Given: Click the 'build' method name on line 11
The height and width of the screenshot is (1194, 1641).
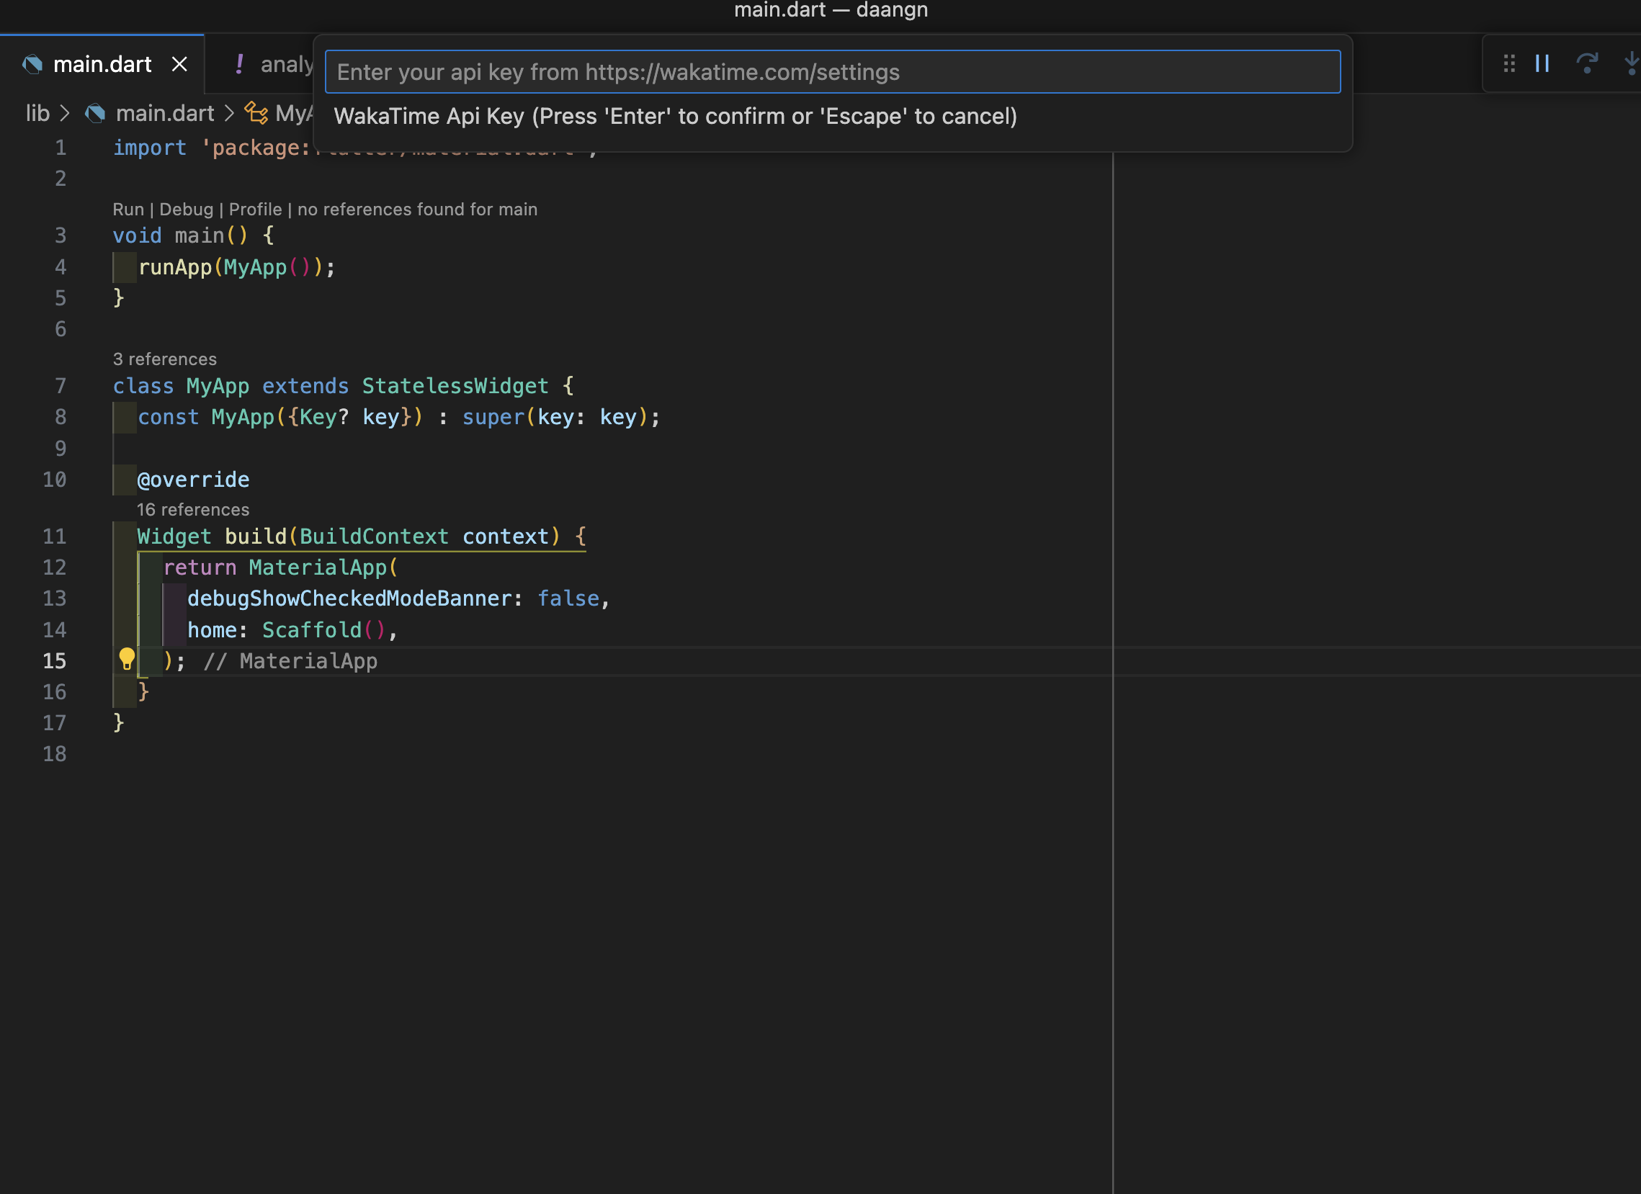Looking at the screenshot, I should pyautogui.click(x=256, y=537).
